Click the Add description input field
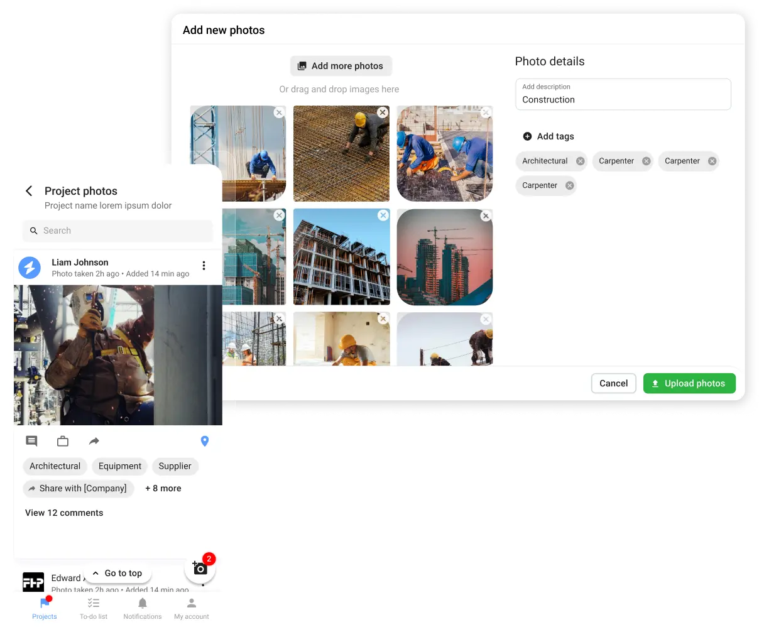This screenshot has height=637, width=759. click(x=622, y=95)
